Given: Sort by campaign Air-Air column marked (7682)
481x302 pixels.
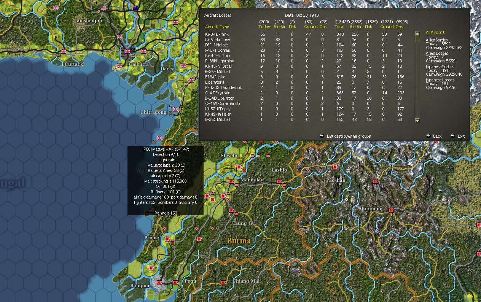Looking at the screenshot, I should pos(355,27).
